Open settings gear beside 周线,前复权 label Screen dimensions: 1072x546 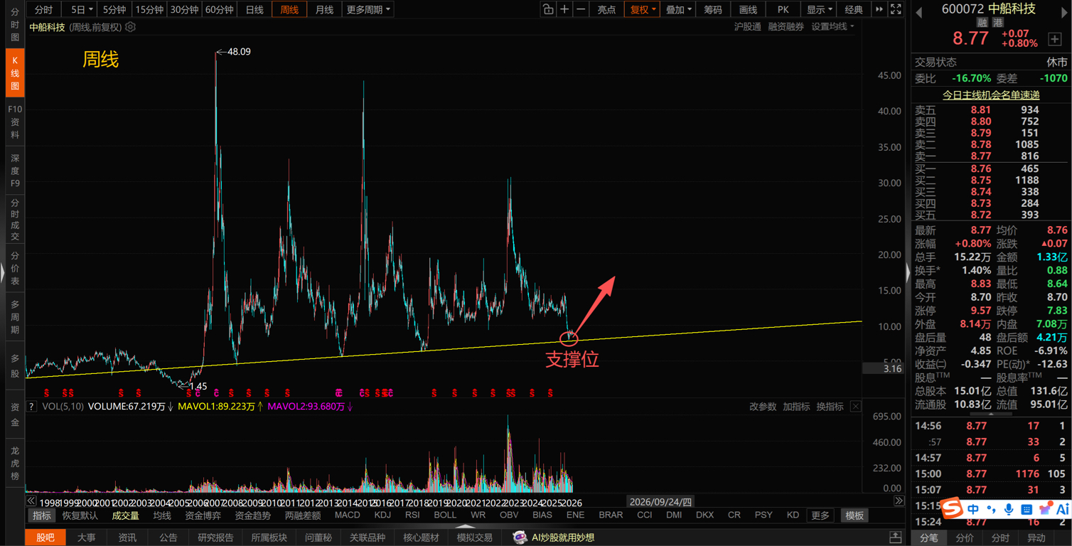130,27
